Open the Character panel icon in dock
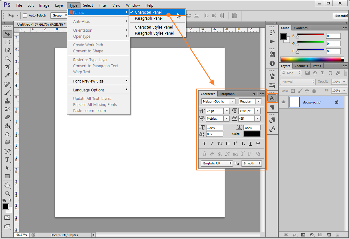This screenshot has width=350, height=239. (272, 98)
